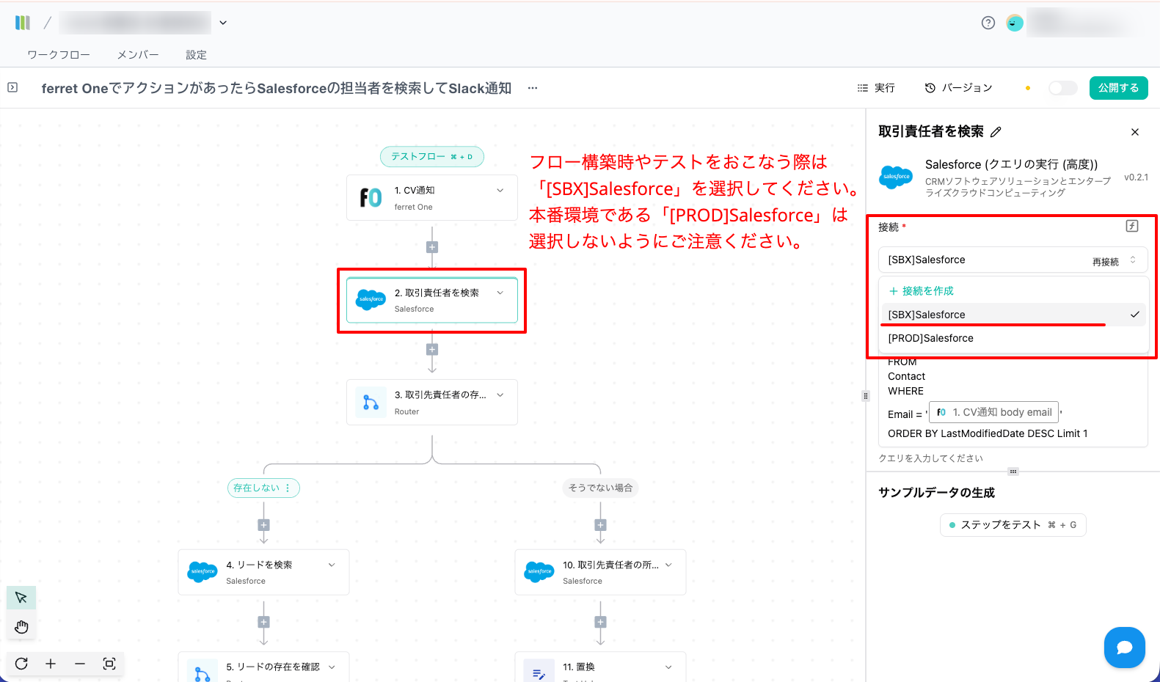Viewport: 1160px width, 682px height.
Task: Edit the step name with pencil icon
Action: pyautogui.click(x=996, y=132)
